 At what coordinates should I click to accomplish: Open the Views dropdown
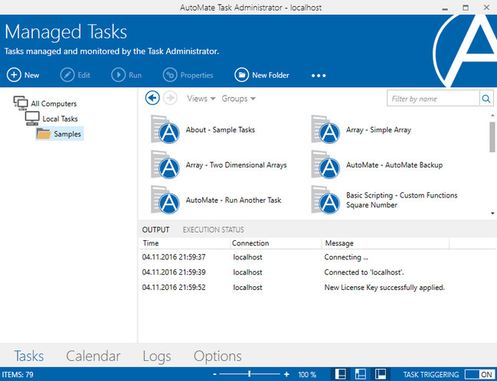click(x=201, y=99)
